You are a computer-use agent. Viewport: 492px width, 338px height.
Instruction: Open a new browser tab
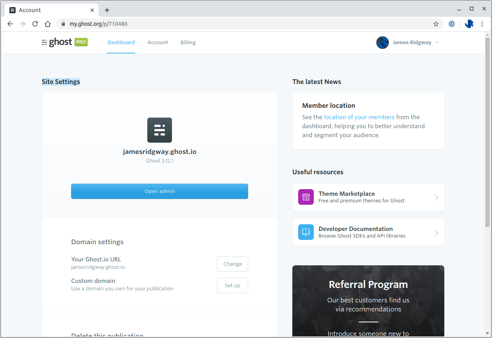[x=107, y=10]
